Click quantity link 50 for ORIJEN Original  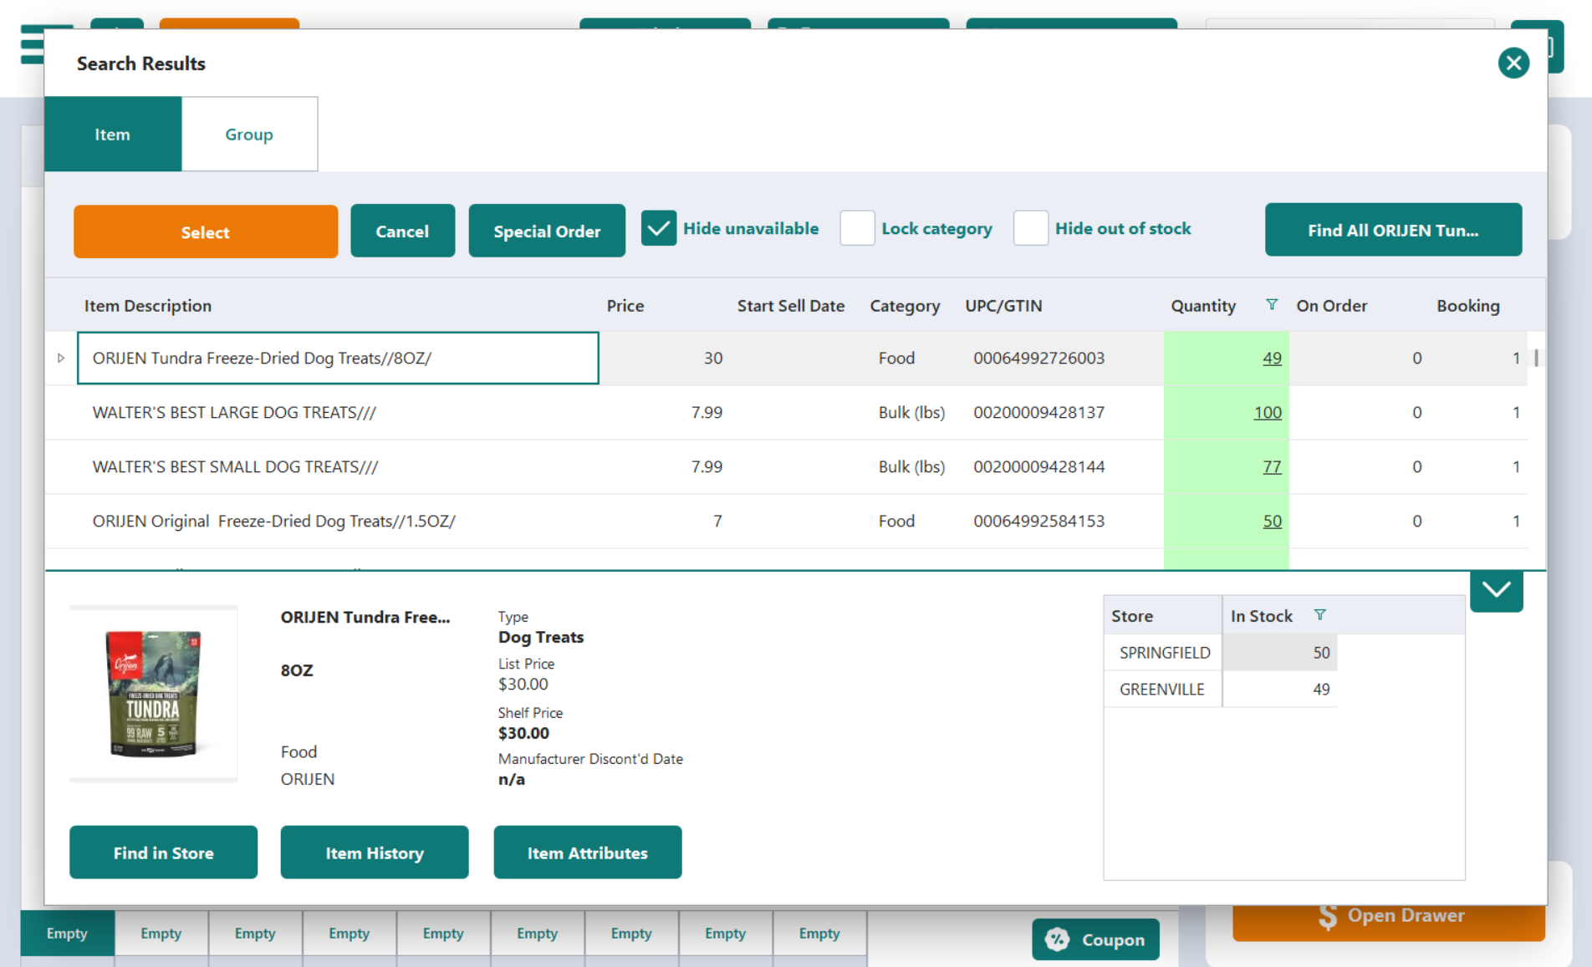(x=1272, y=521)
